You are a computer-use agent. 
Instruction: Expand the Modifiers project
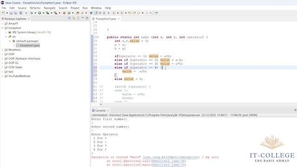coord(2,50)
